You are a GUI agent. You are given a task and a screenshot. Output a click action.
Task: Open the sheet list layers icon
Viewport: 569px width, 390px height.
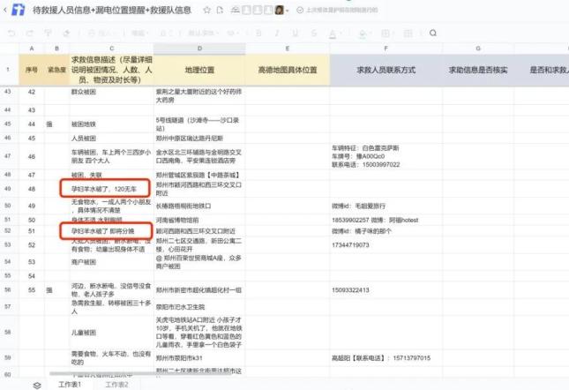pyautogui.click(x=37, y=384)
